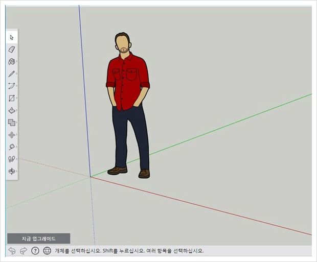Activate the Tape Measure tool

click(12, 147)
